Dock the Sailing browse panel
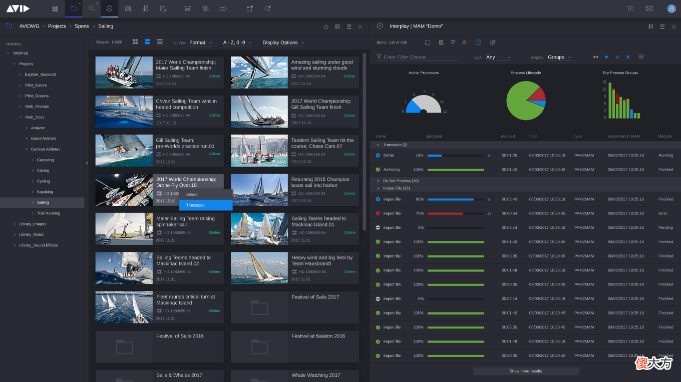 (x=337, y=26)
